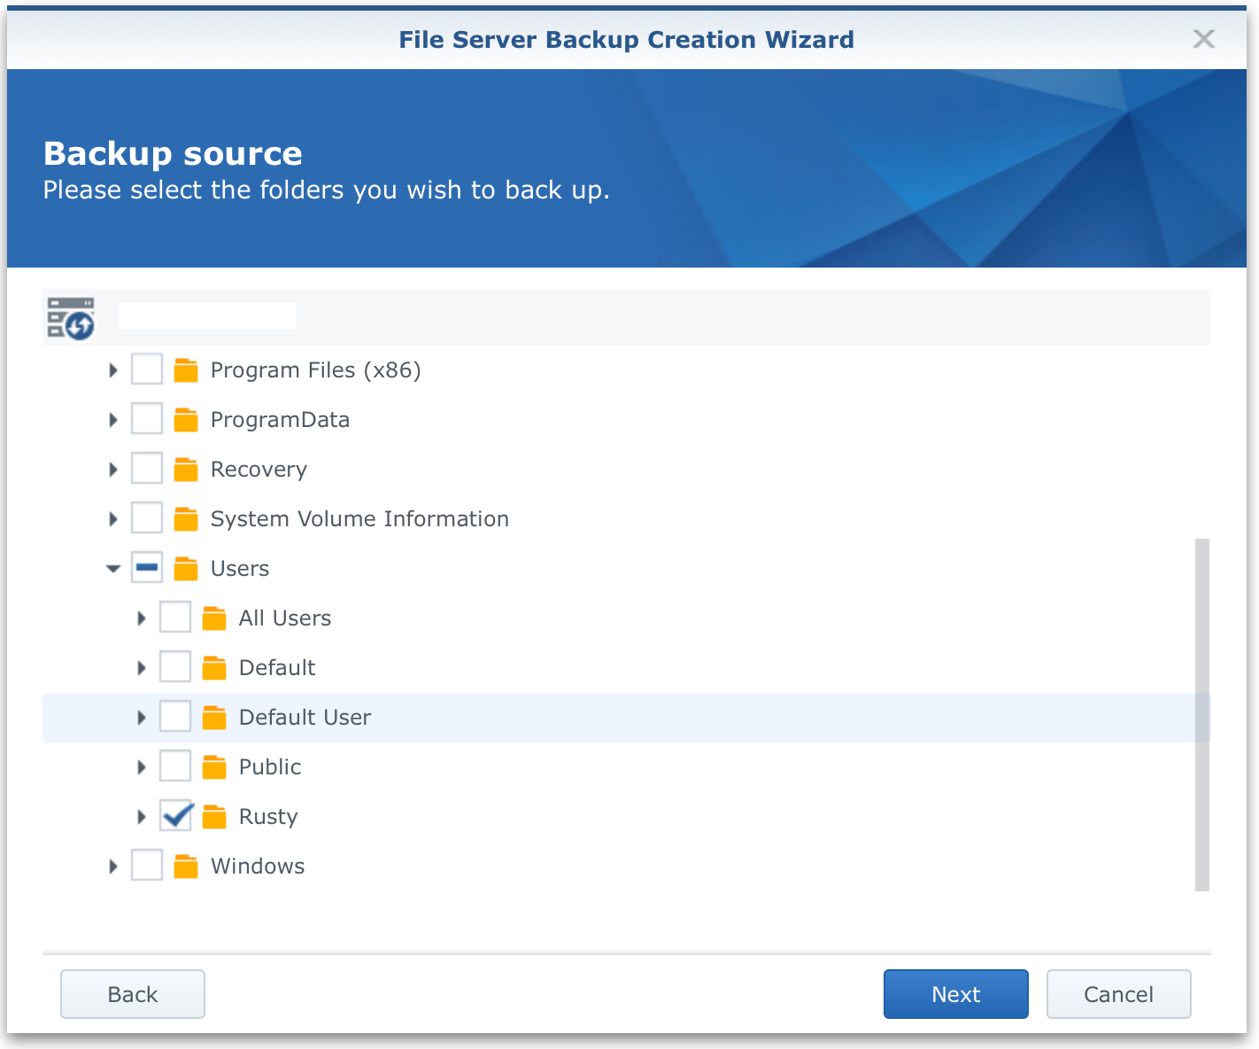This screenshot has height=1049, width=1259.
Task: Select the Program Files (x86) row label
Action: (315, 370)
